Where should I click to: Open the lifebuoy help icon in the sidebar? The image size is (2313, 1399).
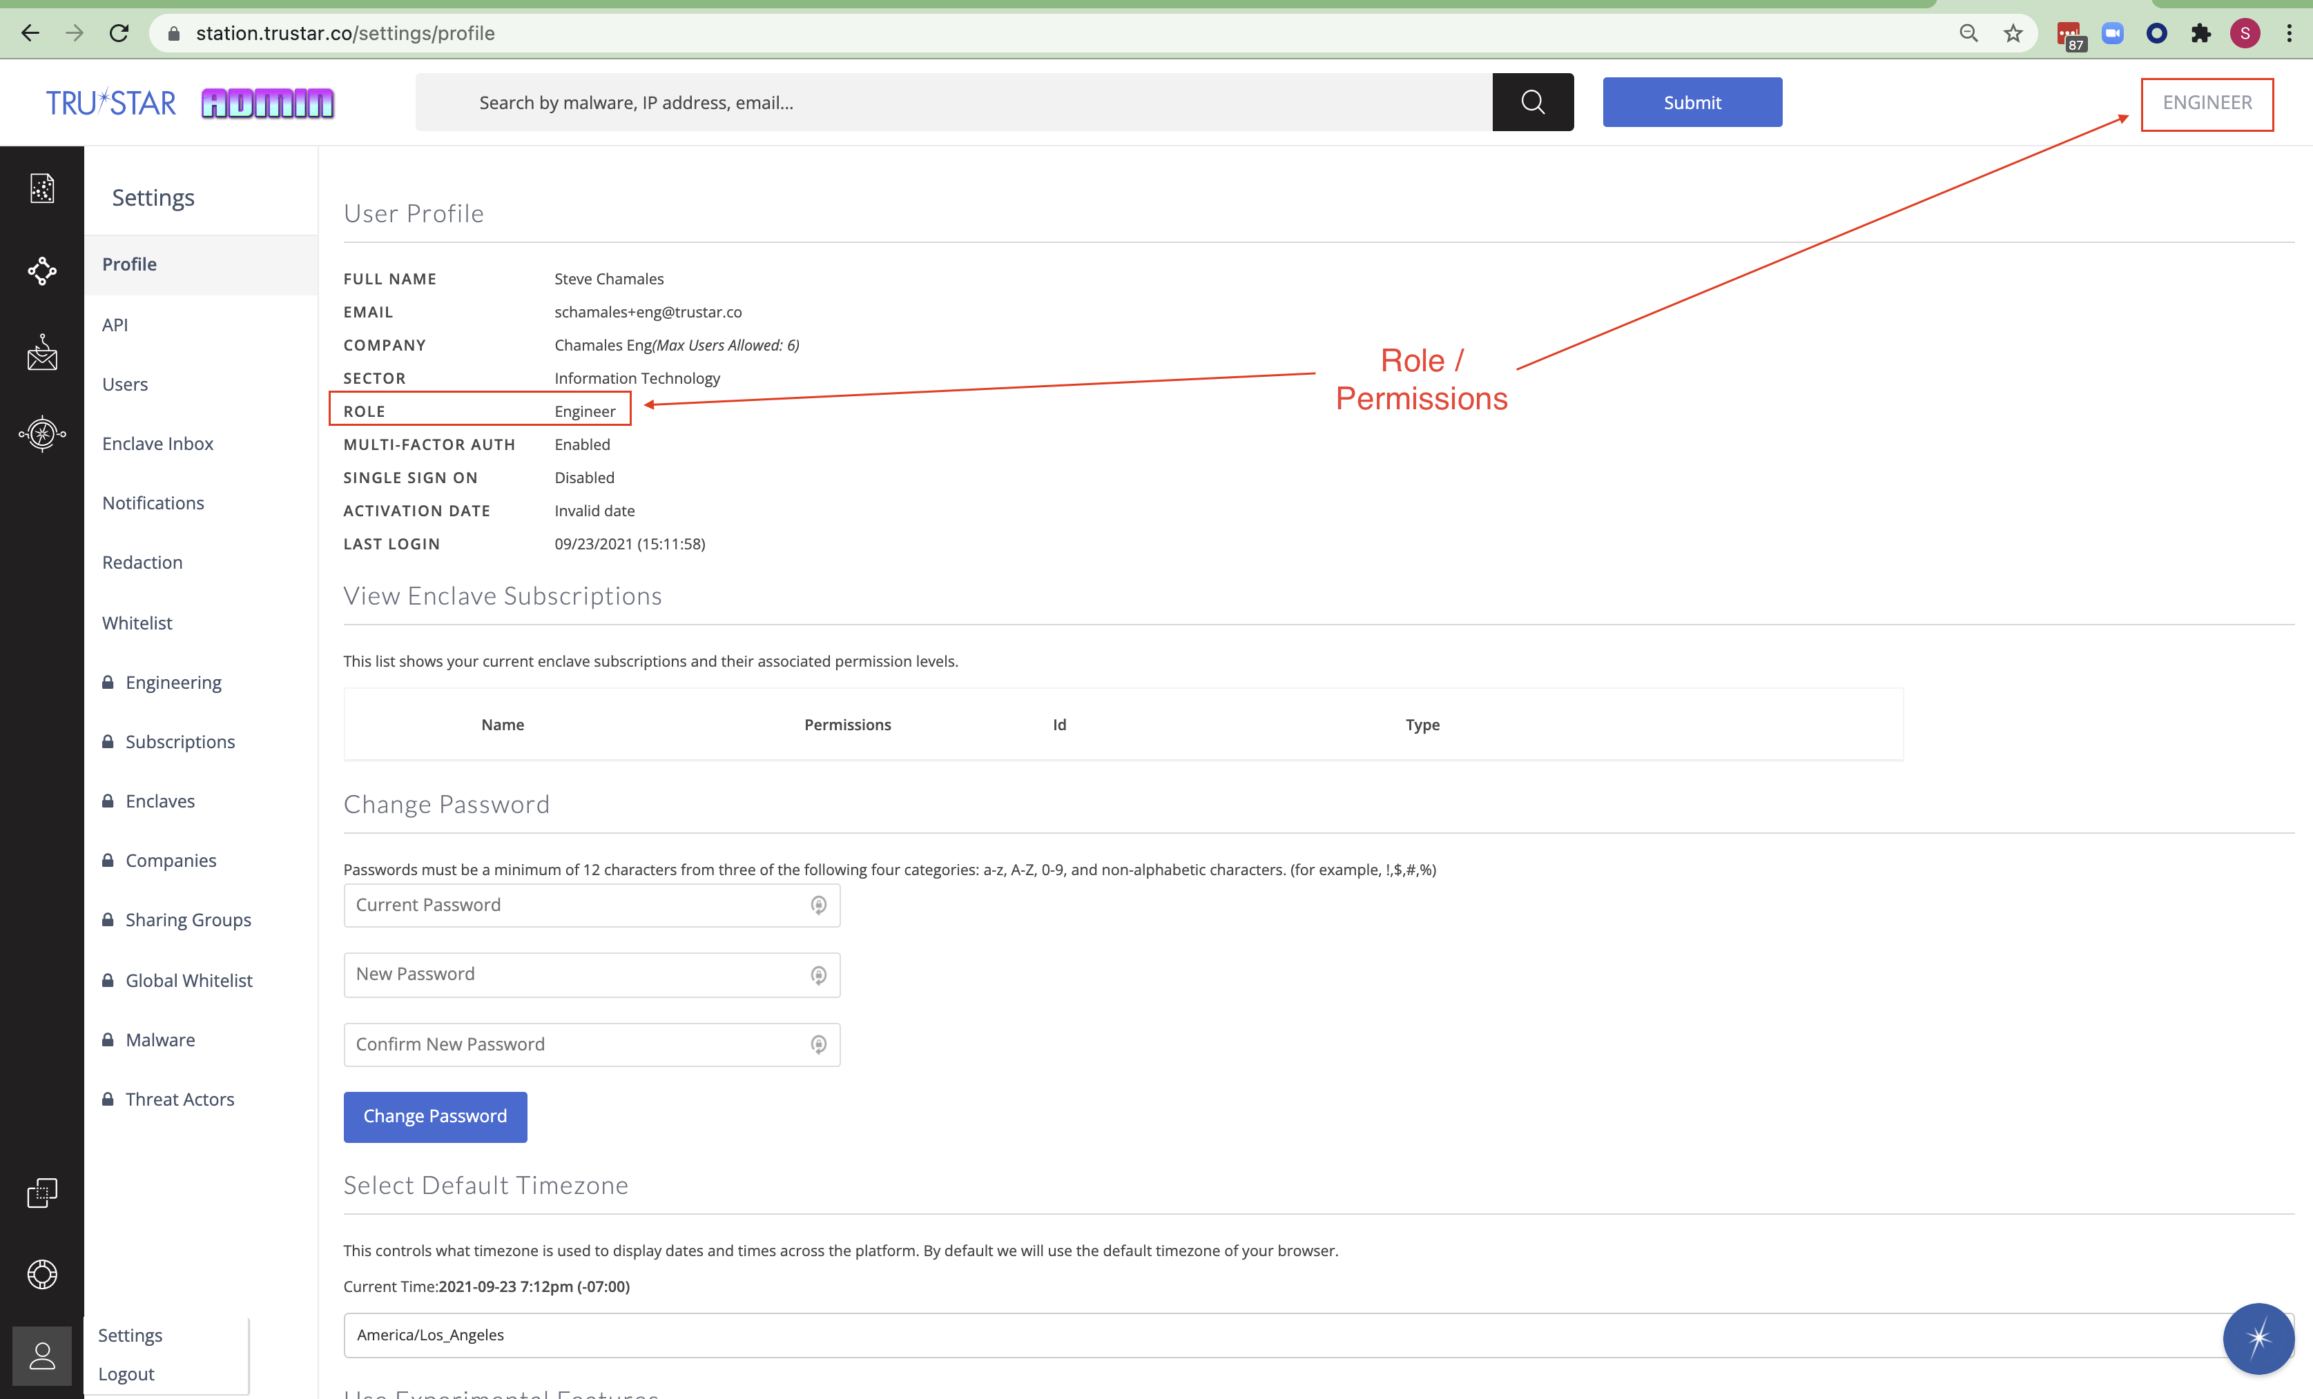(x=42, y=1273)
